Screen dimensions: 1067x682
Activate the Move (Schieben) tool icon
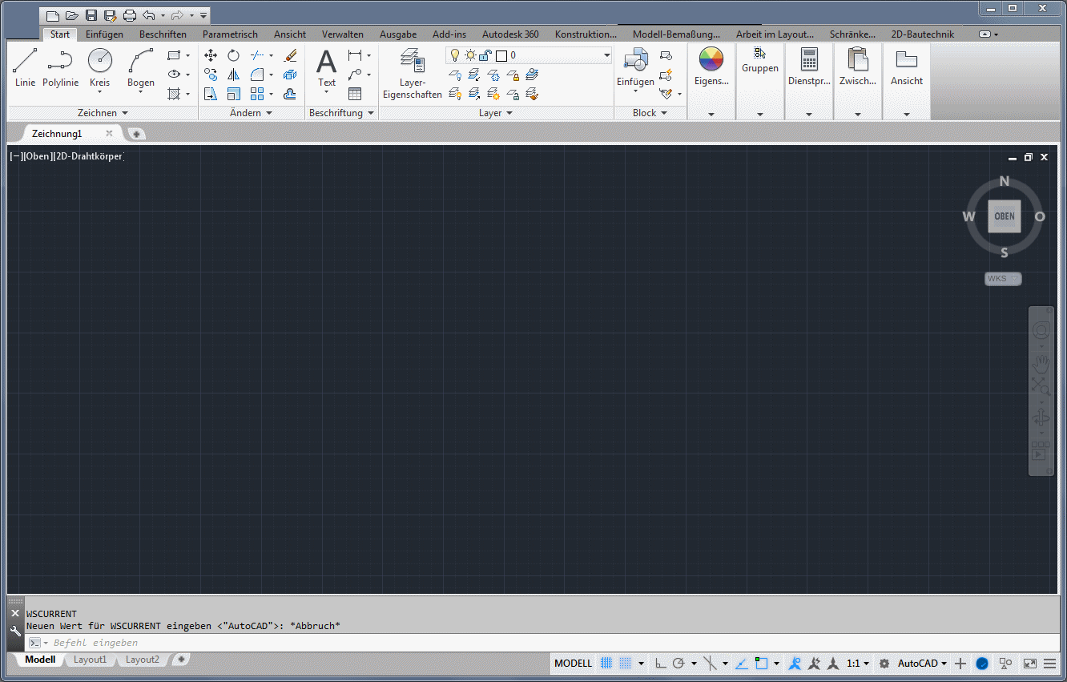pyautogui.click(x=211, y=55)
